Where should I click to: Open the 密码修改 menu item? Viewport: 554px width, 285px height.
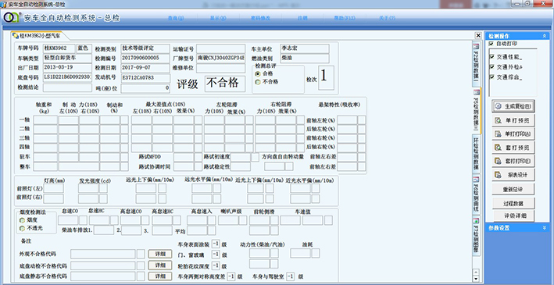pyautogui.click(x=260, y=18)
